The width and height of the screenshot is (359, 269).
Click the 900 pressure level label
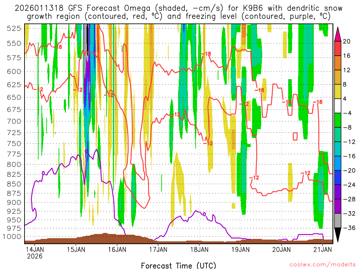click(x=14, y=203)
